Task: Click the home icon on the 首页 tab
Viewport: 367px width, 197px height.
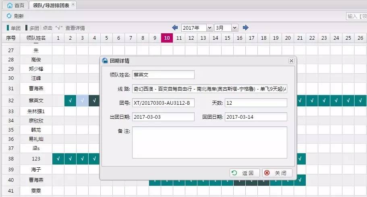Action: tap(10, 5)
